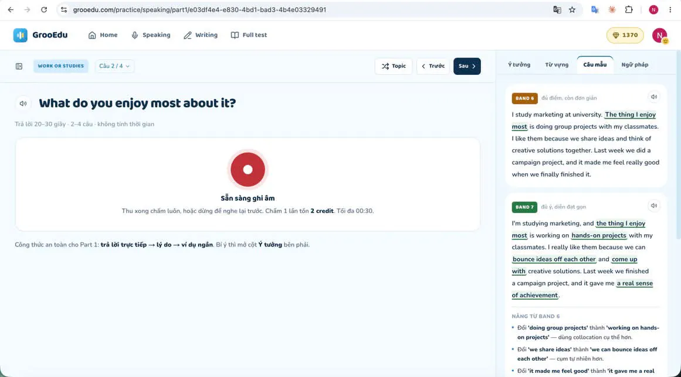Open the Extensions puzzle icon
Viewport: 681px width, 377px height.
(x=628, y=9)
